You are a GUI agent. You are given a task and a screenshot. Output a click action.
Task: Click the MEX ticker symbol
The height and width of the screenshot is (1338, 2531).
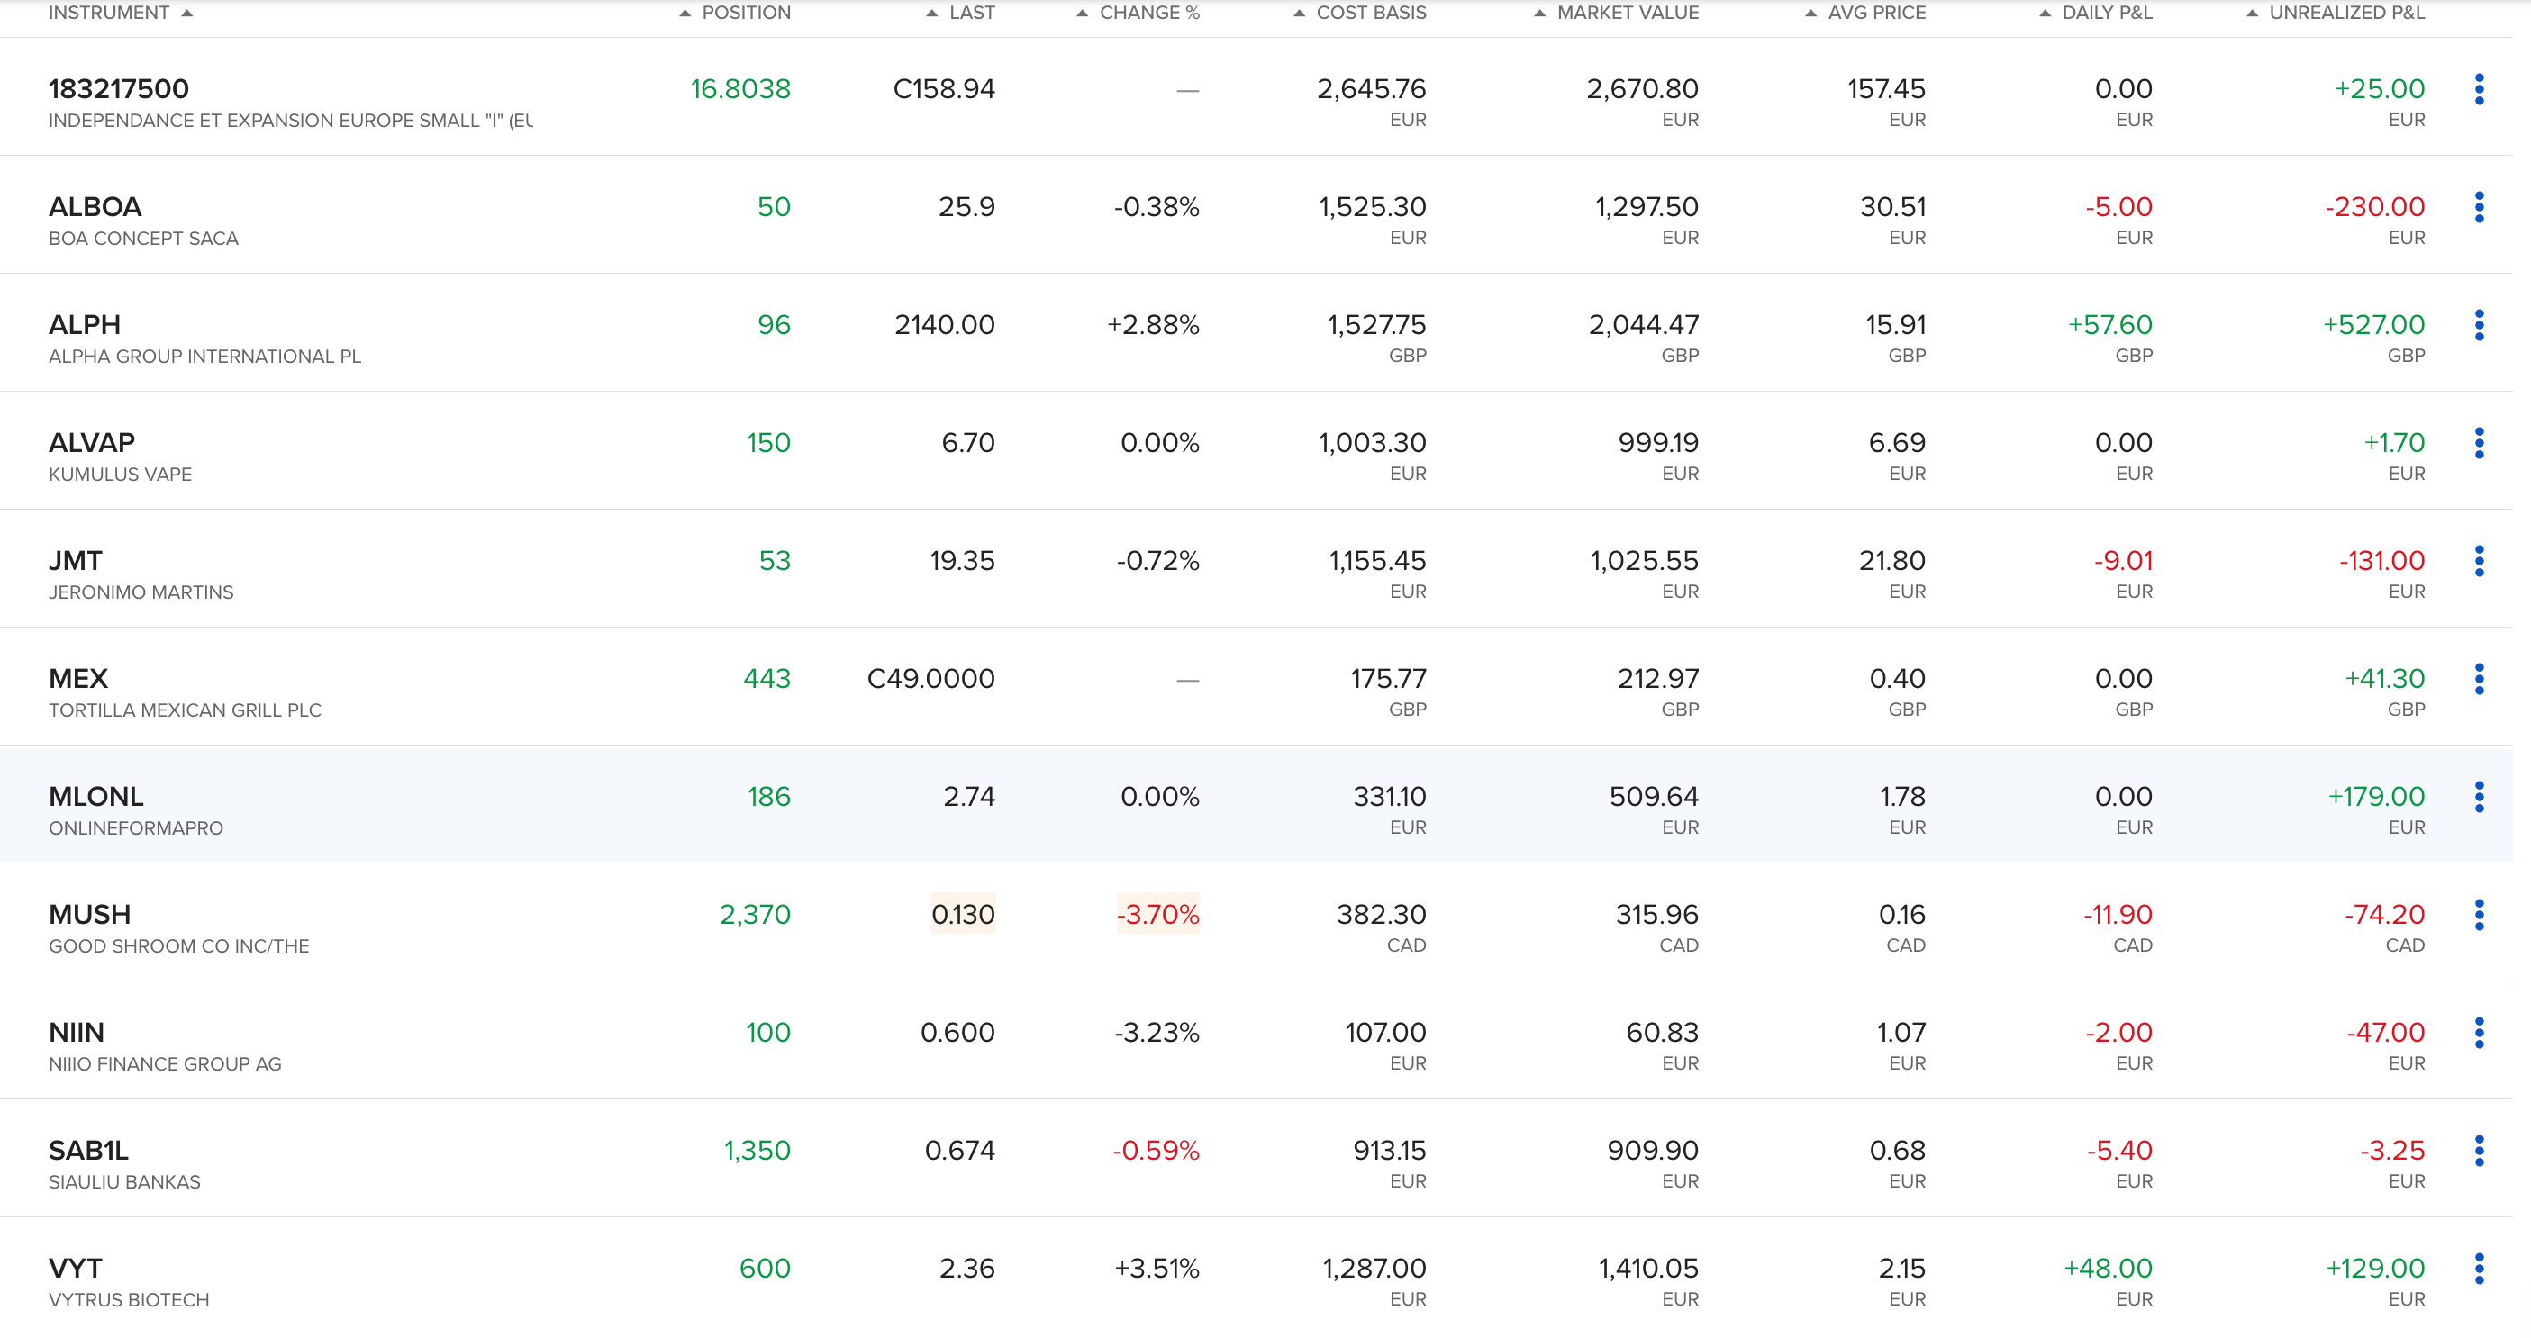tap(77, 679)
